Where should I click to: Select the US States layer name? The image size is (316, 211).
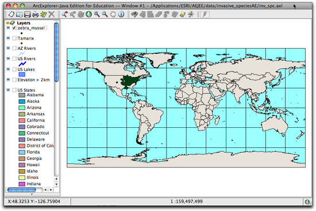[x=26, y=90]
